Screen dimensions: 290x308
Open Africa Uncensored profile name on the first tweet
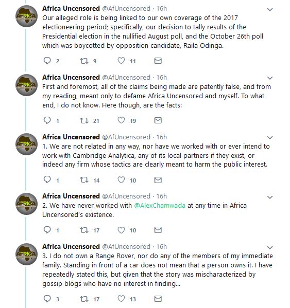(71, 8)
